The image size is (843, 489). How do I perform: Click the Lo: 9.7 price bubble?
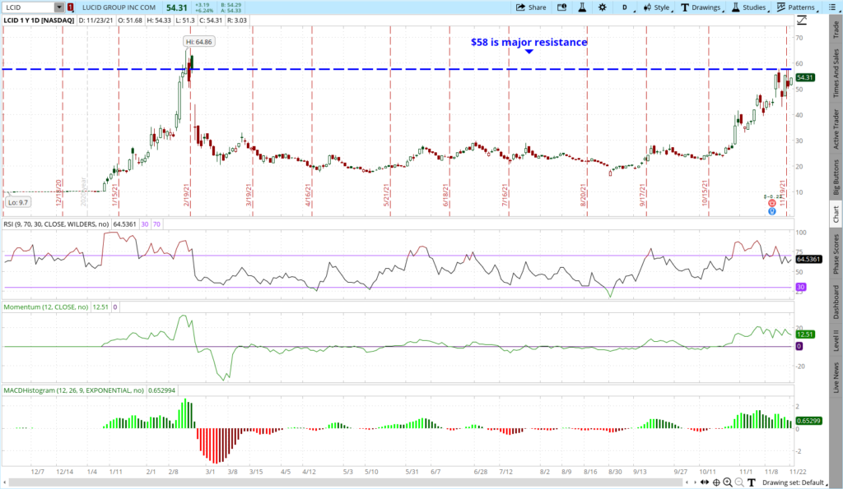click(x=18, y=202)
